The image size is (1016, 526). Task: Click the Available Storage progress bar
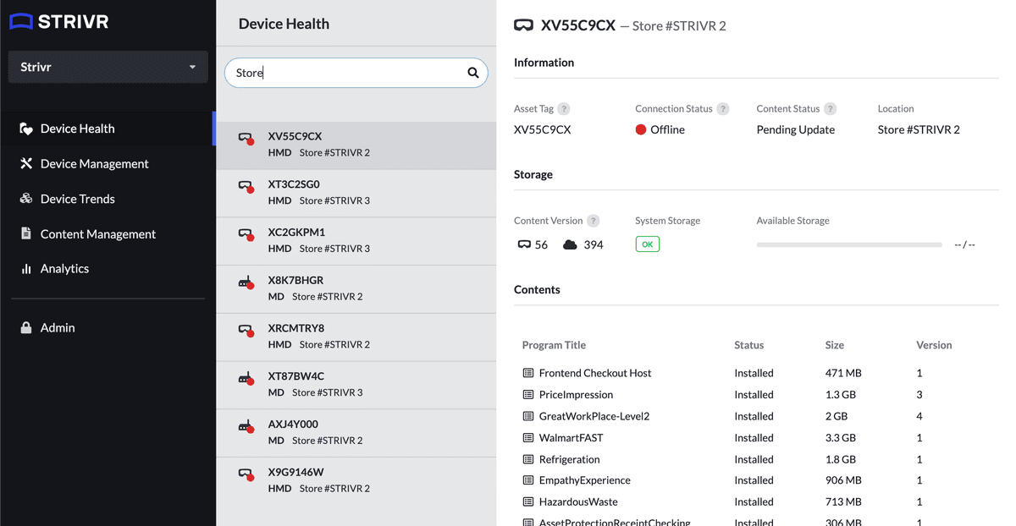tap(849, 244)
